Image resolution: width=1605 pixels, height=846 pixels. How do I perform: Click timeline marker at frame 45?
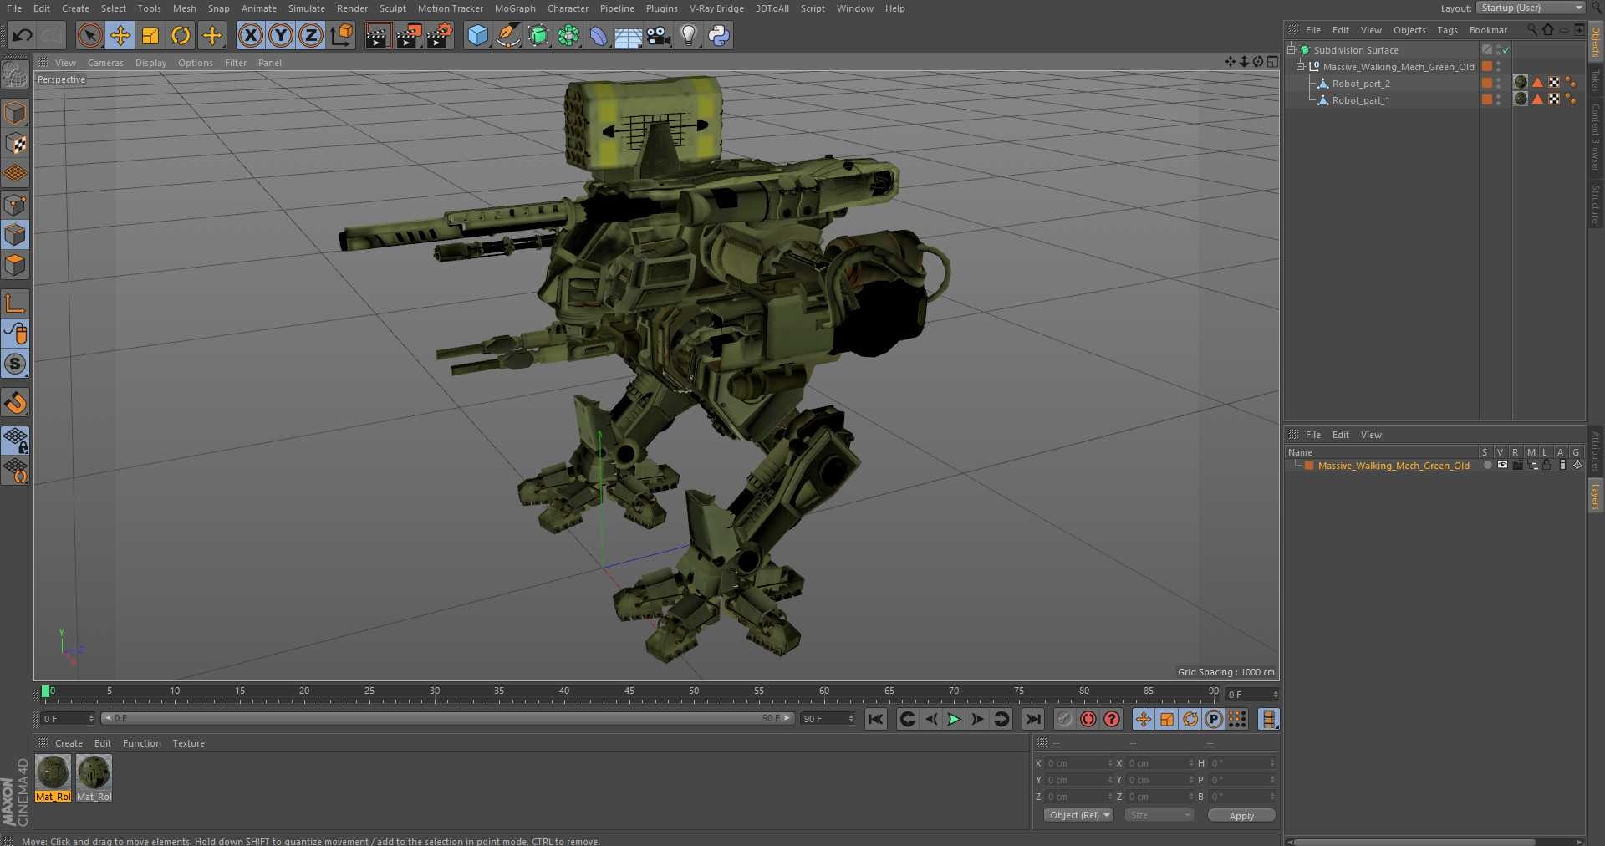point(629,692)
